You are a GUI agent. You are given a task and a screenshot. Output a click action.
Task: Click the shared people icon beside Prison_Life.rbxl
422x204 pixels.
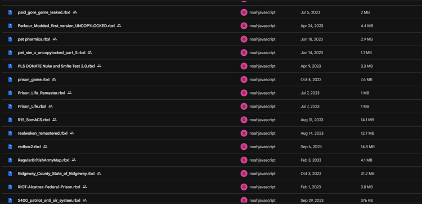51,106
